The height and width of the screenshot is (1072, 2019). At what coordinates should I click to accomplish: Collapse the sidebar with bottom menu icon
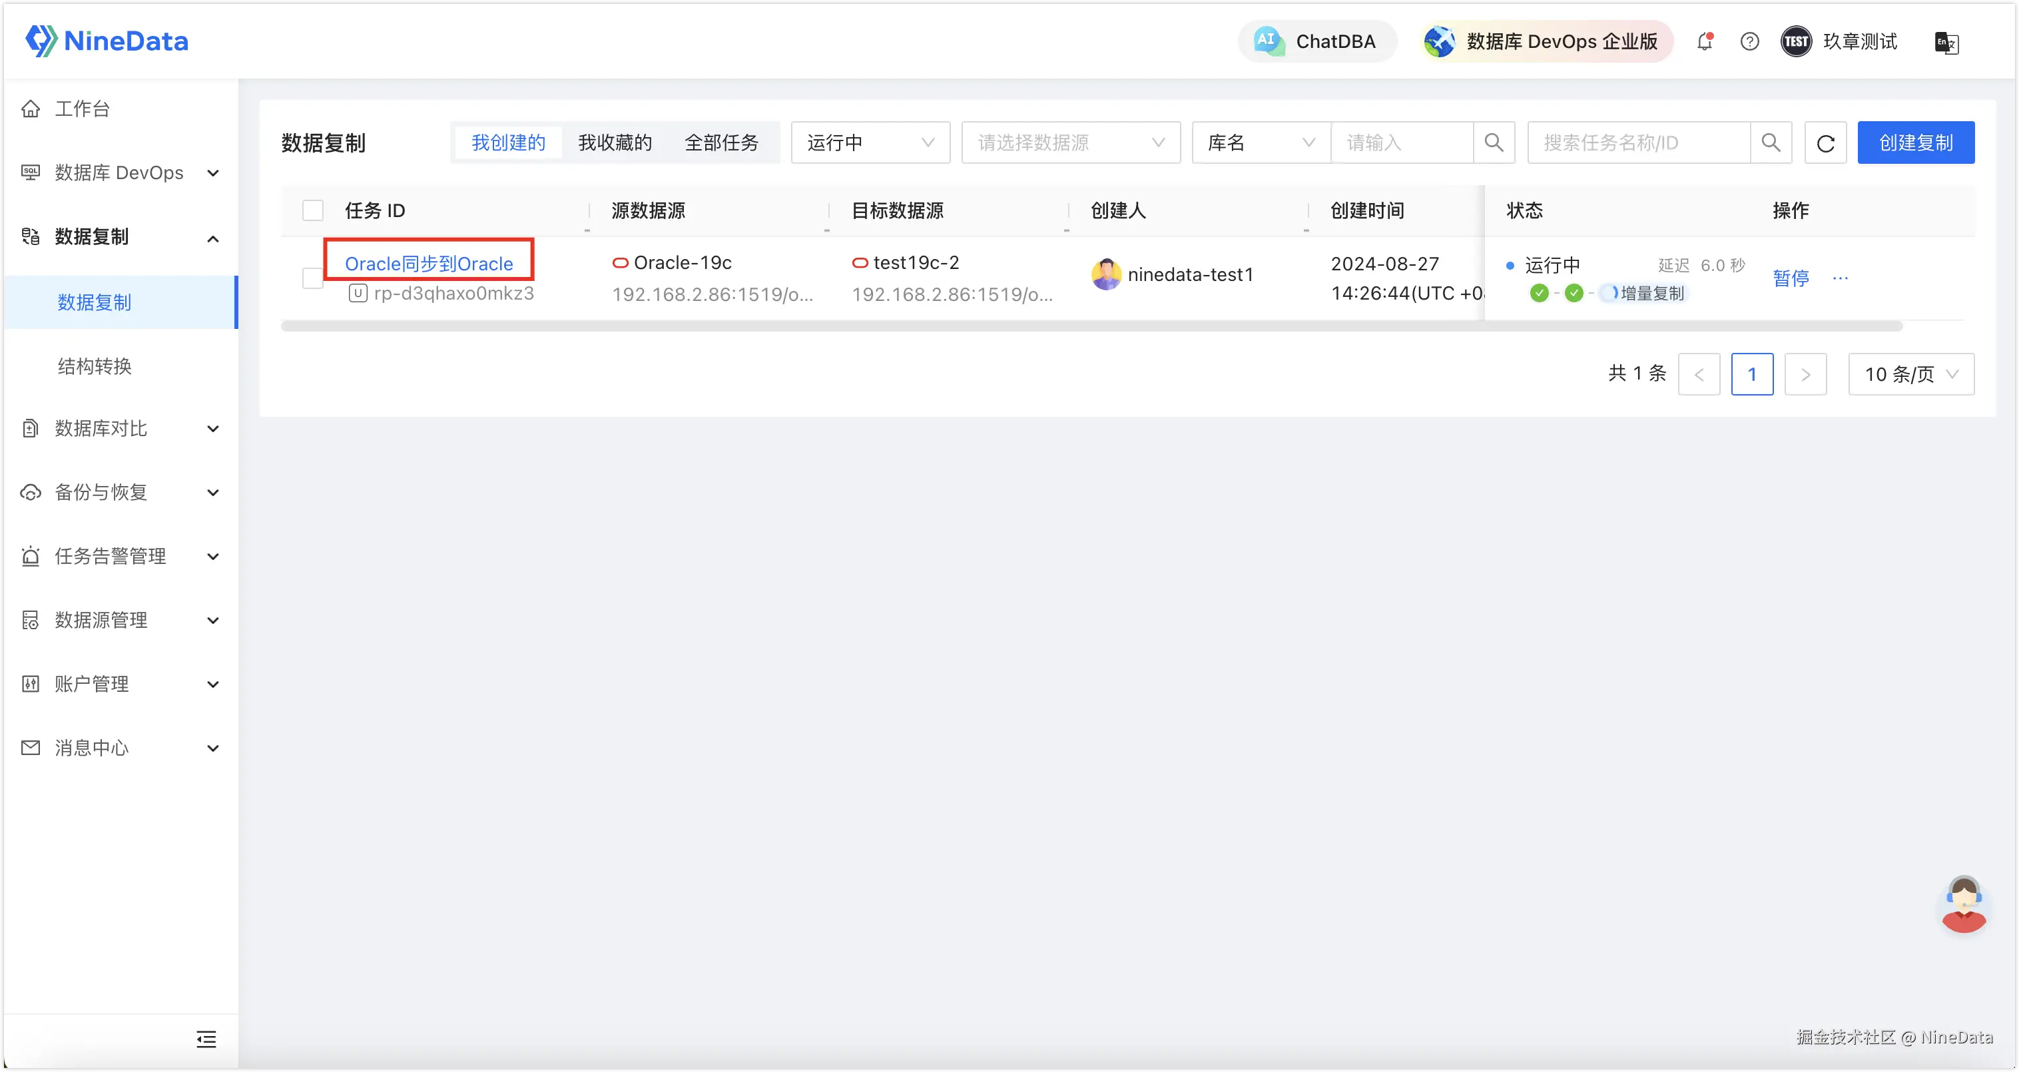tap(206, 1039)
